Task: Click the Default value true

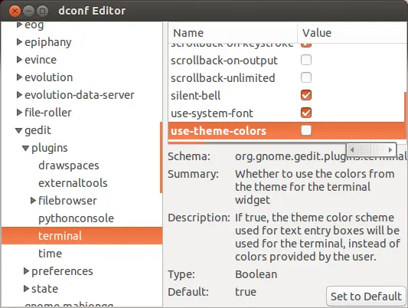Action: point(246,292)
